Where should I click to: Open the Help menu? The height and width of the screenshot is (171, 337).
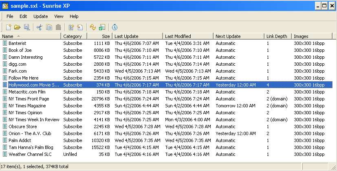tap(74, 16)
